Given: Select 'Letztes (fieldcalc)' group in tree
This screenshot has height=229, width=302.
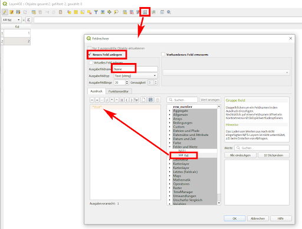Looking at the screenshot, I should click(185, 172).
